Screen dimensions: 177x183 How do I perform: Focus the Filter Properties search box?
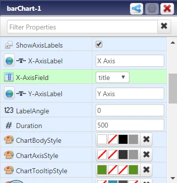click(x=82, y=26)
